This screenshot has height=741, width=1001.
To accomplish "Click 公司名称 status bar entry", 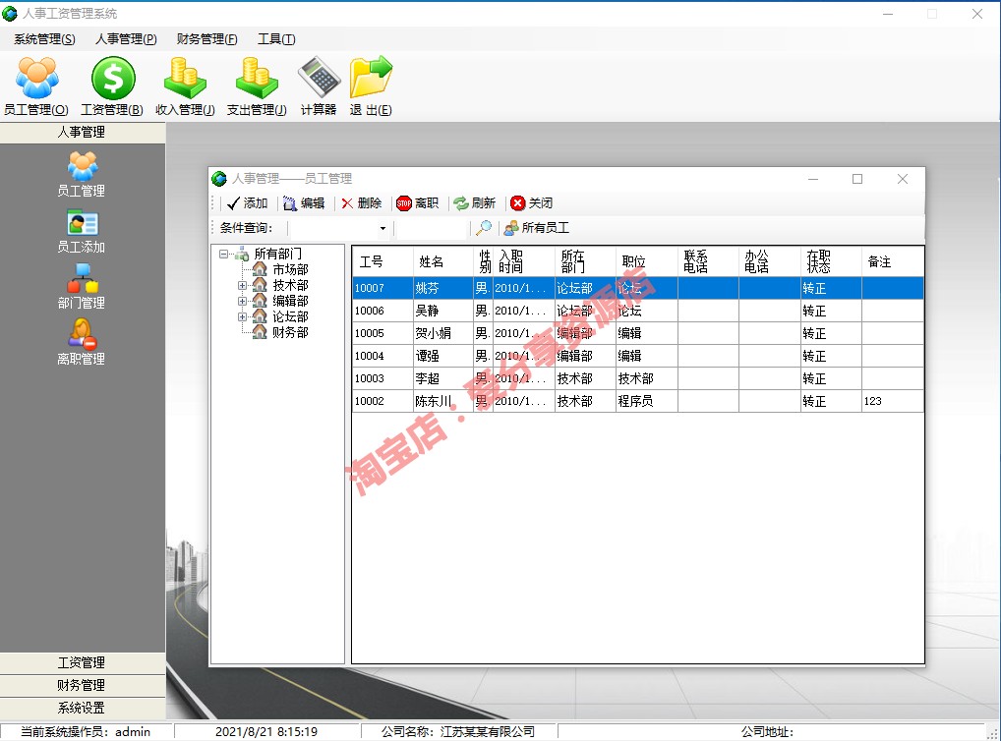I will pos(458,731).
